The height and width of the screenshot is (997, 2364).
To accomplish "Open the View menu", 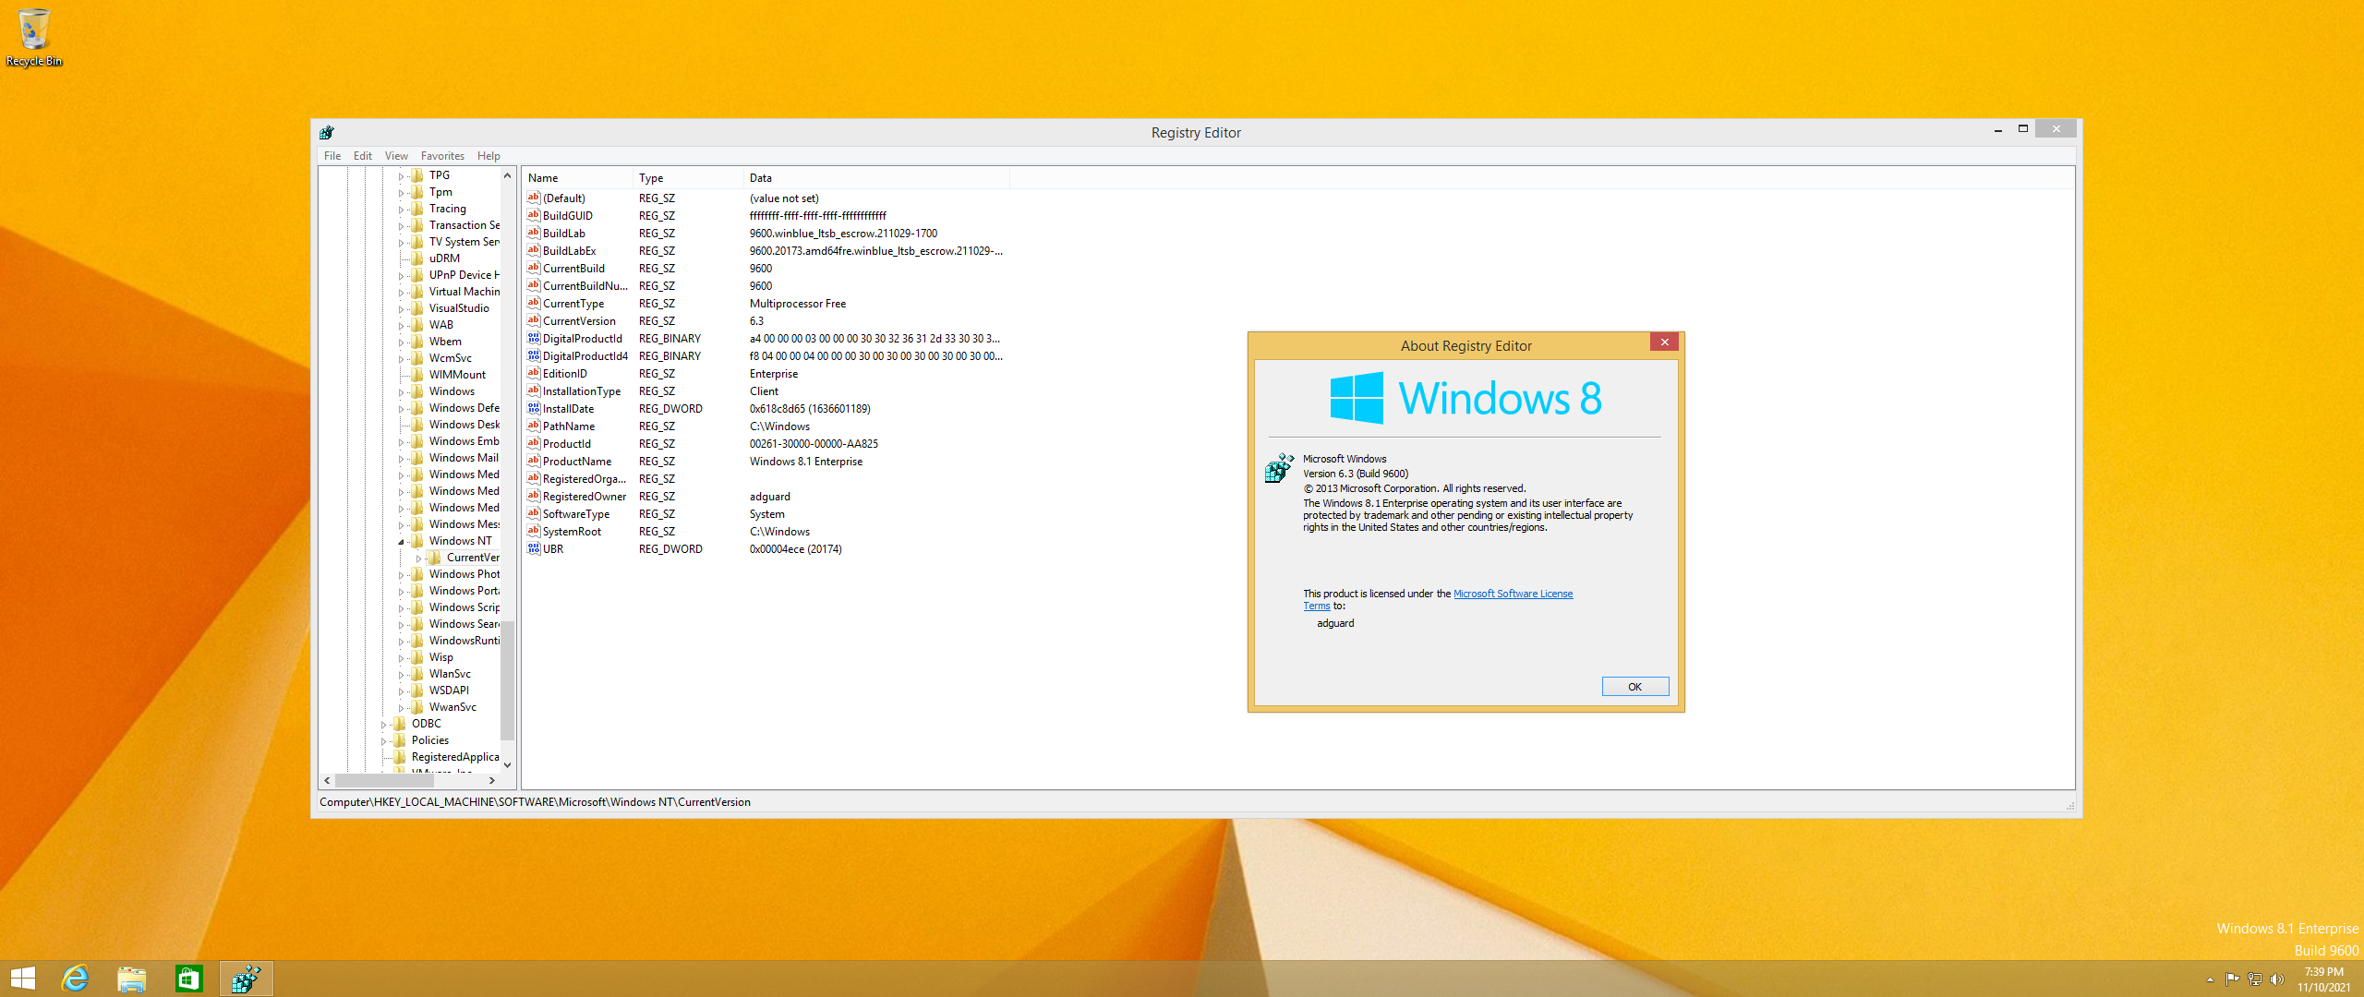I will tap(396, 156).
